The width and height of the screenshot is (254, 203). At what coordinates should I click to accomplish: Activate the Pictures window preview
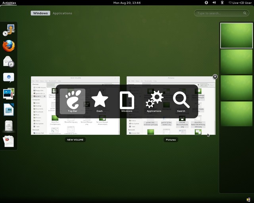coord(171,105)
